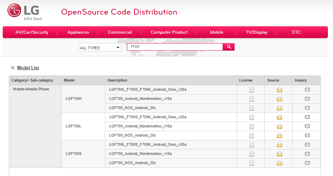Screen dimensions: 333x176
Task: Click inquiry envelope for LGF700L NOS_Android_20c
Action: (x=307, y=136)
